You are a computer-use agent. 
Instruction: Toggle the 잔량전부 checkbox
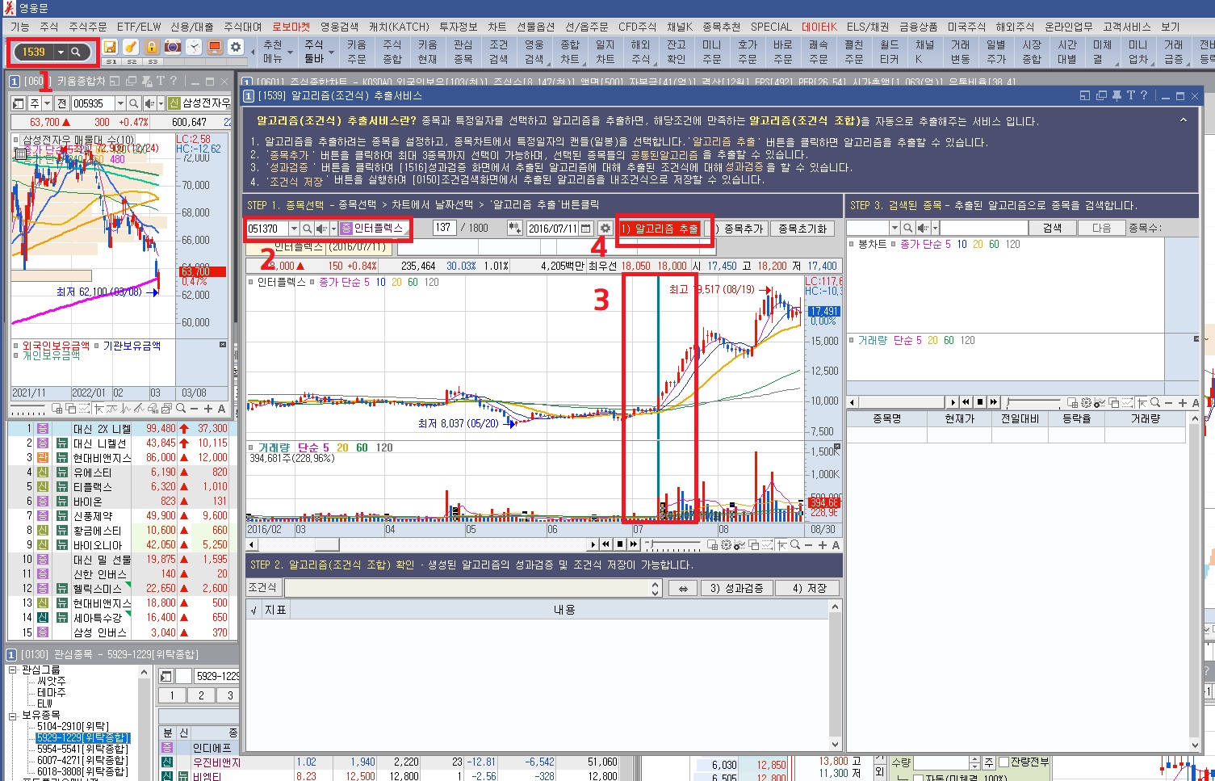[x=1004, y=762]
